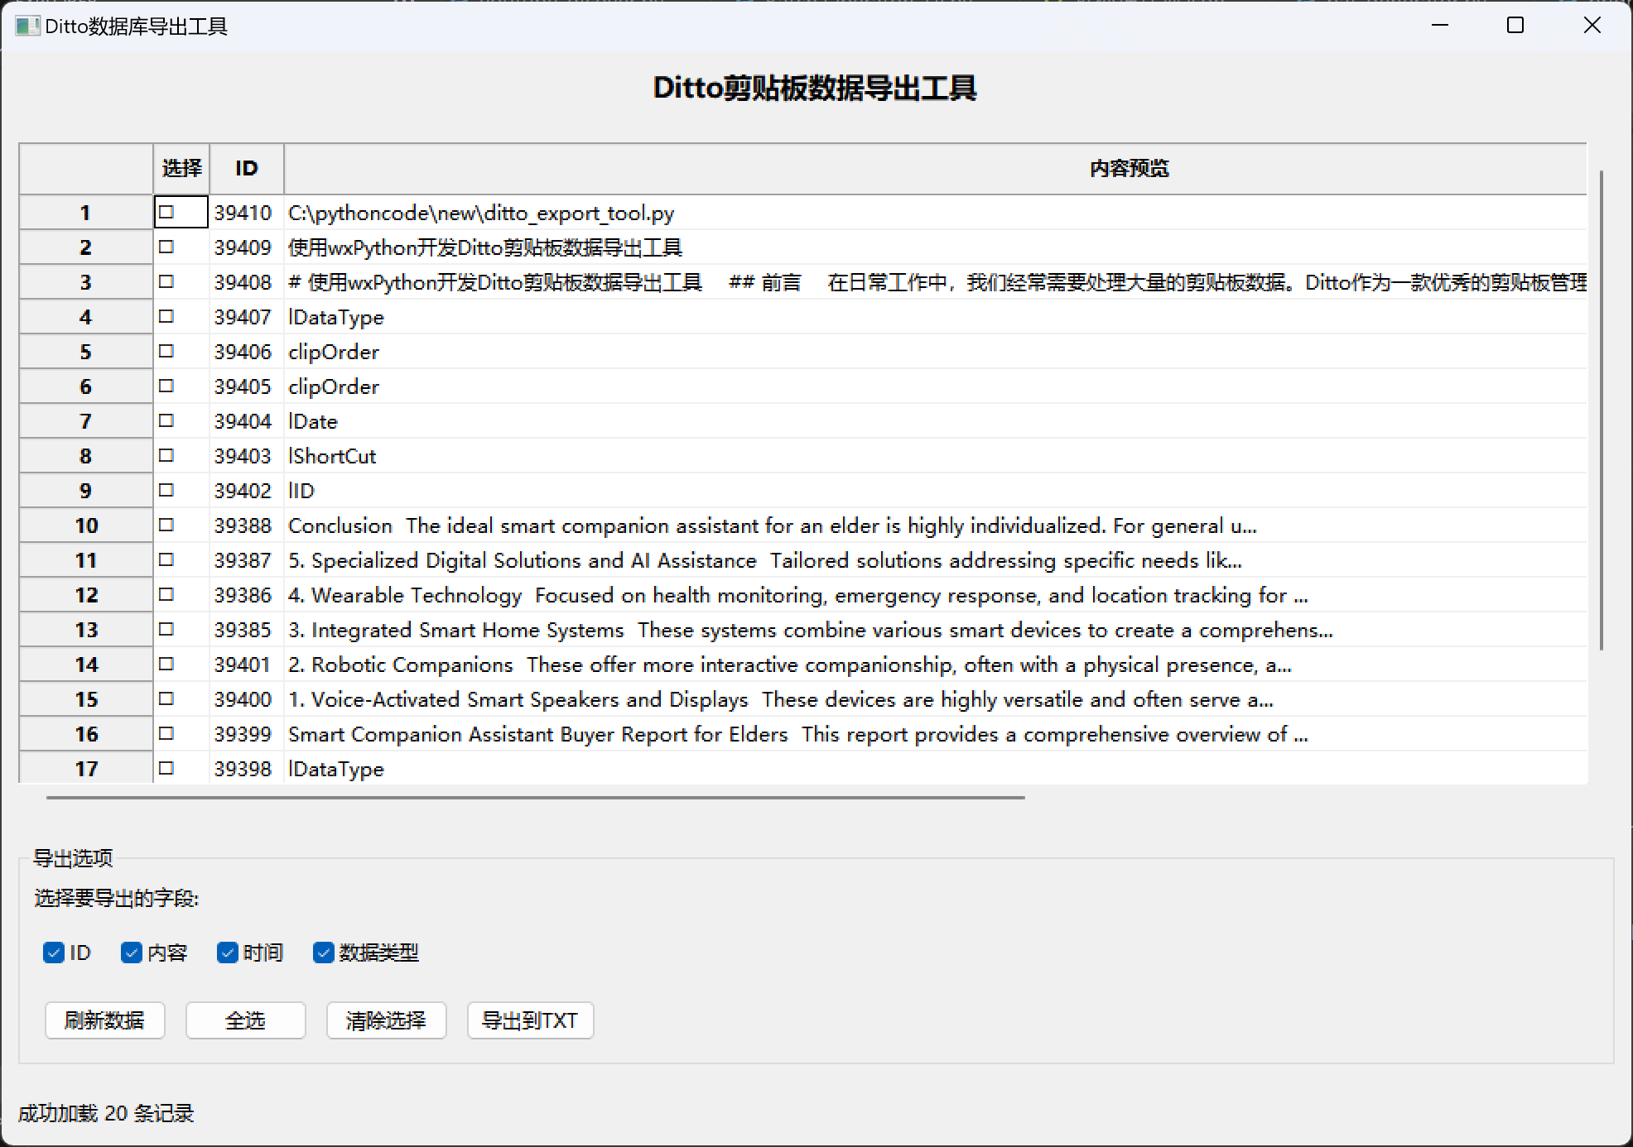This screenshot has height=1147, width=1633.
Task: Check the box beside record 39401
Action: pyautogui.click(x=166, y=664)
